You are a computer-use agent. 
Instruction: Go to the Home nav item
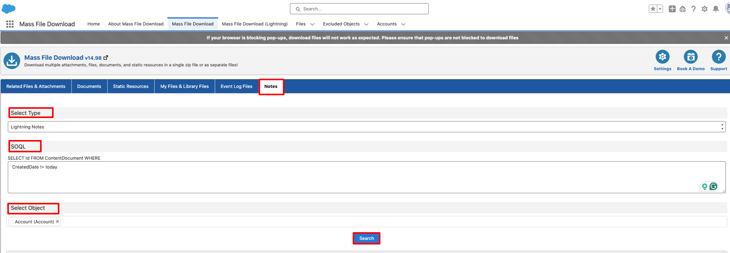pyautogui.click(x=94, y=24)
